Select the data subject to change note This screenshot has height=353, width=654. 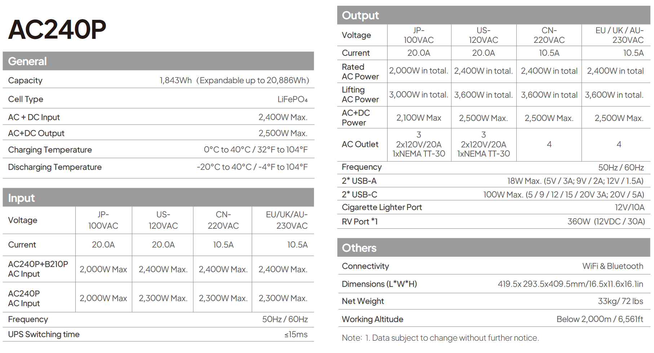click(440, 338)
